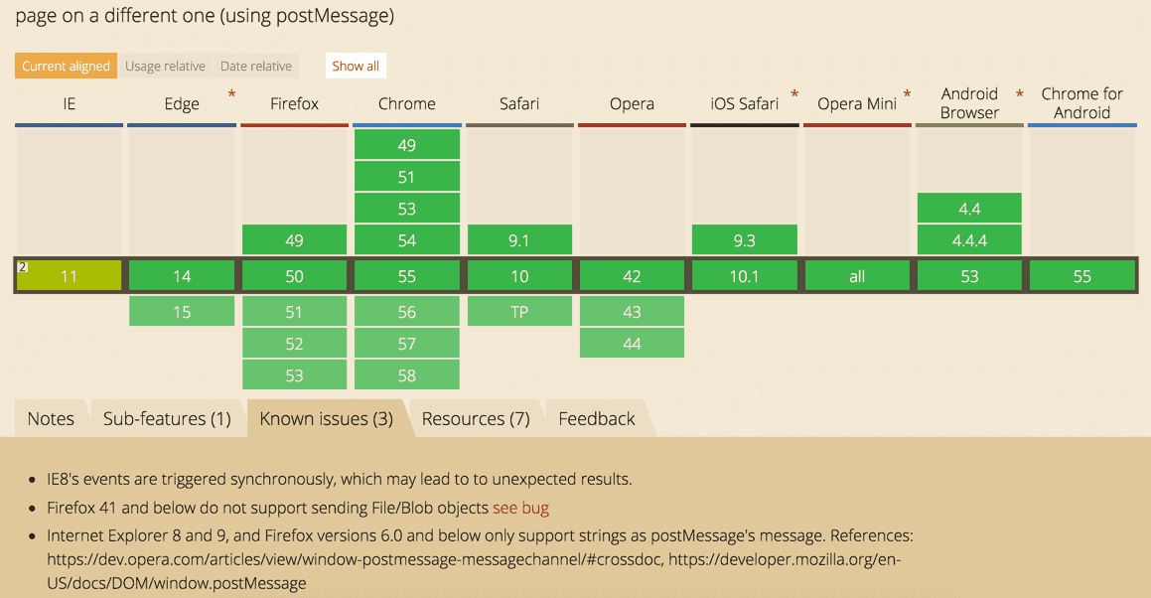Click the asterisk next to Opera Mini
The width and height of the screenshot is (1151, 598).
click(x=907, y=95)
